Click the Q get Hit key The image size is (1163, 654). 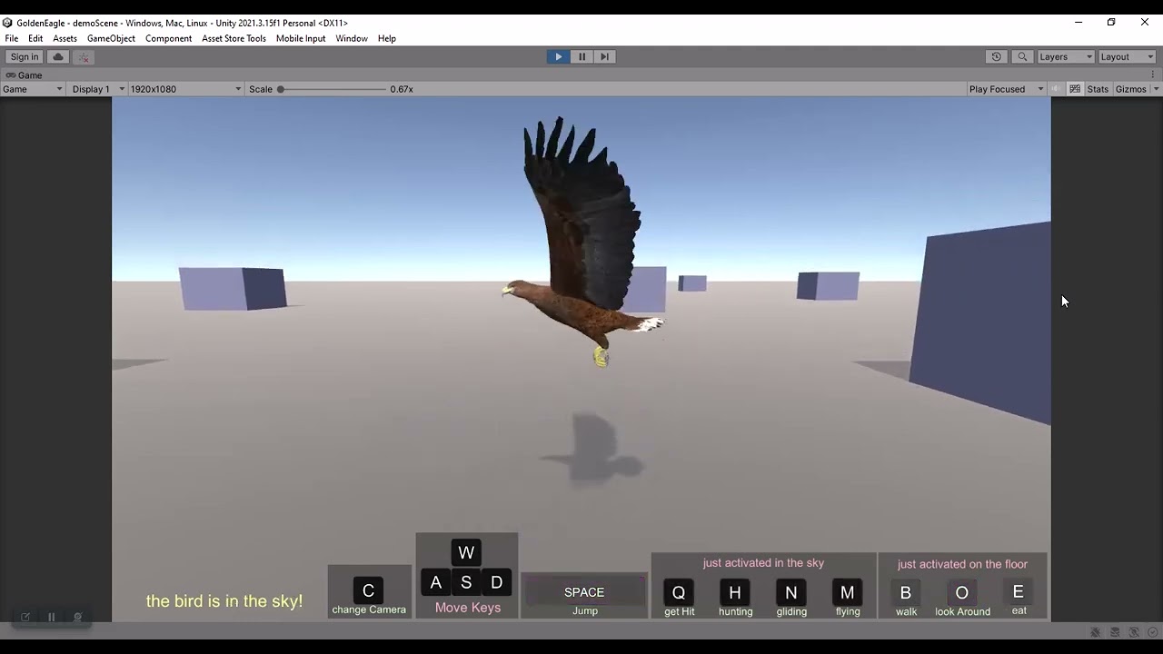pos(679,592)
